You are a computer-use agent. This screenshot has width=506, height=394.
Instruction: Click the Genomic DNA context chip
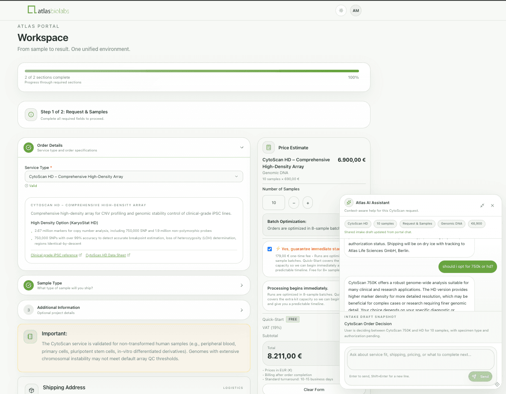point(451,223)
